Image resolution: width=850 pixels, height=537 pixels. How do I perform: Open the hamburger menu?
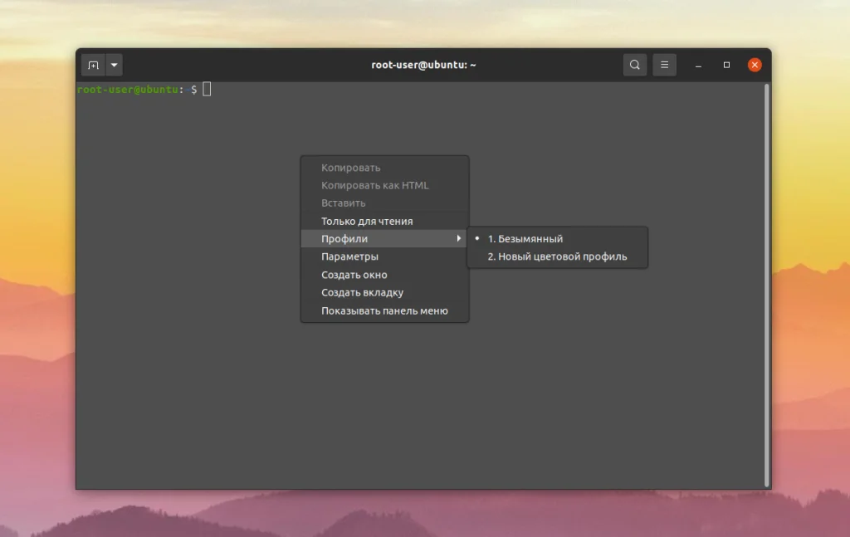pyautogui.click(x=664, y=64)
